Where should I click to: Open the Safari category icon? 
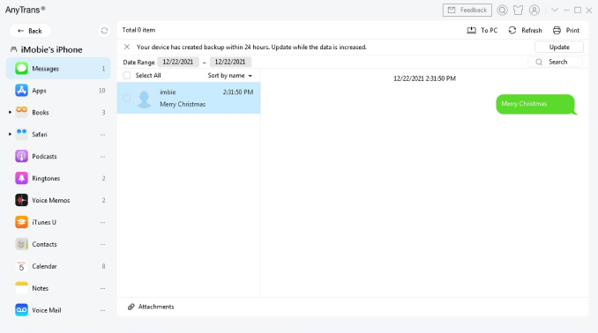click(21, 135)
